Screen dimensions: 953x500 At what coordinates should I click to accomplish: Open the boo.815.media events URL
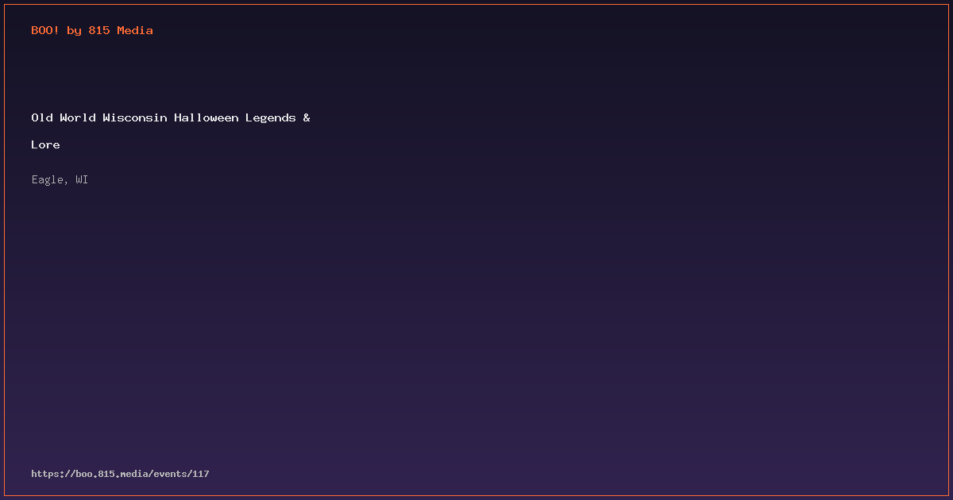pyautogui.click(x=120, y=474)
